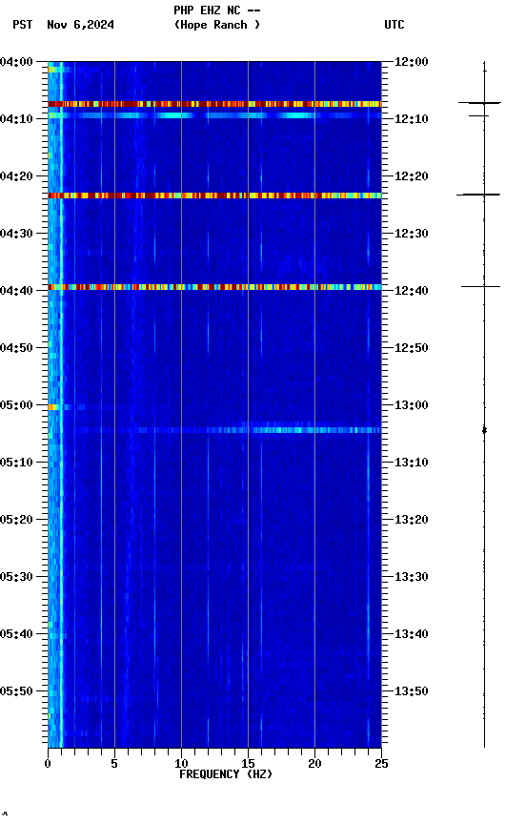This screenshot has width=526, height=824.
Task: Click the PST time label '04:40'
Action: (16, 291)
